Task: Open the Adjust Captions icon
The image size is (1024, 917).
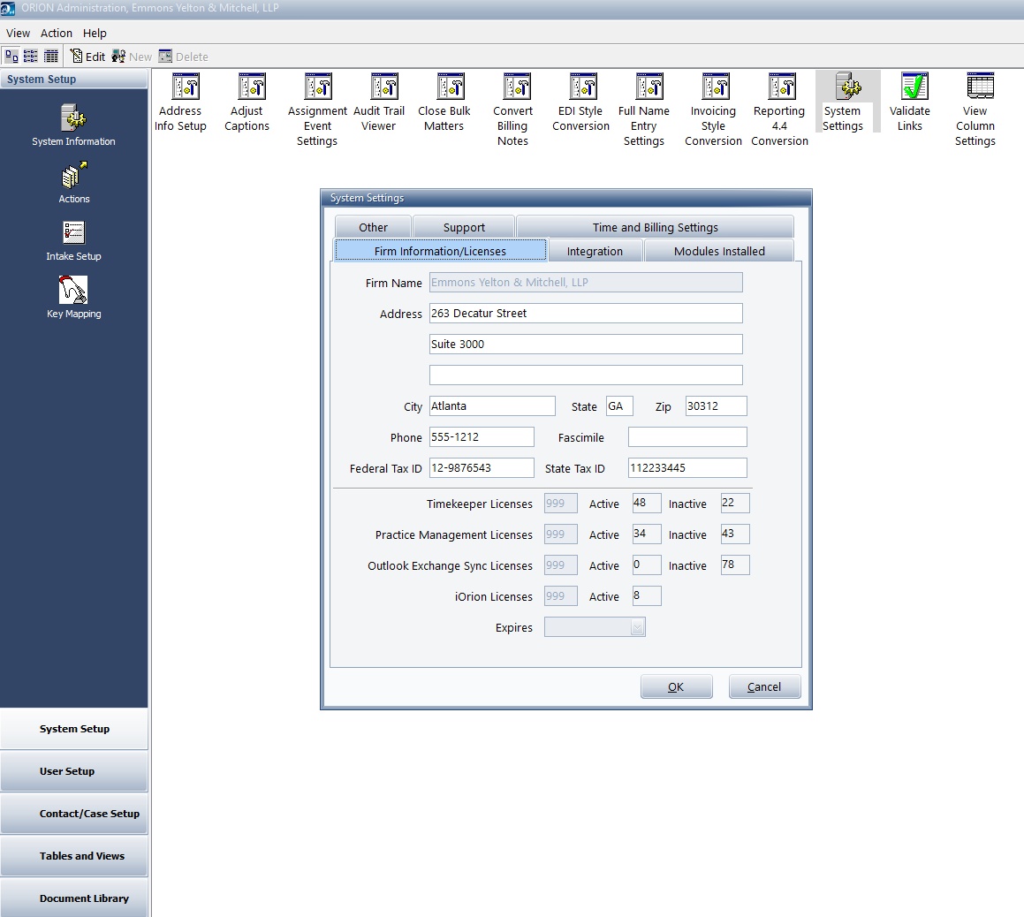Action: [x=247, y=102]
